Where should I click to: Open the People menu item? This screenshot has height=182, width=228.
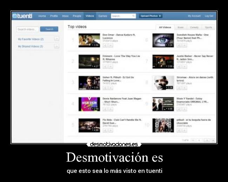pos(77,16)
